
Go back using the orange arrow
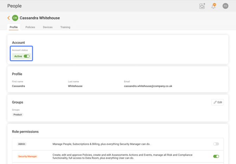[8, 18]
